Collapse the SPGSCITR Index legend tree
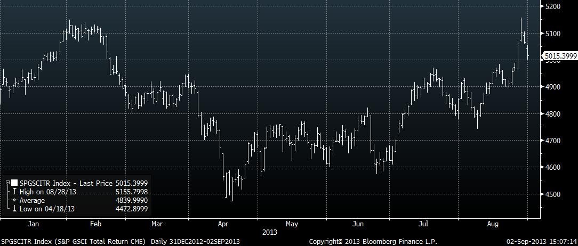Viewport: 578px width, 246px height. pyautogui.click(x=7, y=183)
